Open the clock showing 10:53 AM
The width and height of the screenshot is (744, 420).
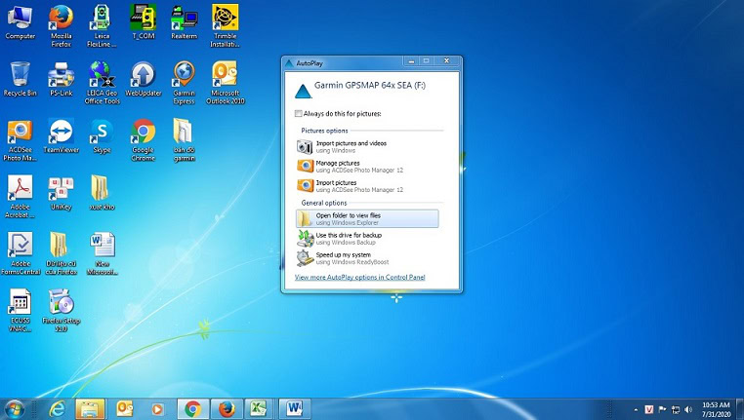click(x=716, y=409)
